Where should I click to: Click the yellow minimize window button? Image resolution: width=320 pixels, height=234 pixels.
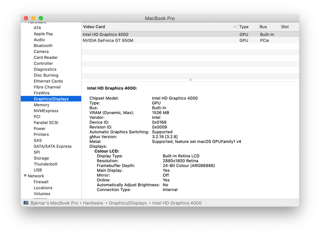(33, 18)
